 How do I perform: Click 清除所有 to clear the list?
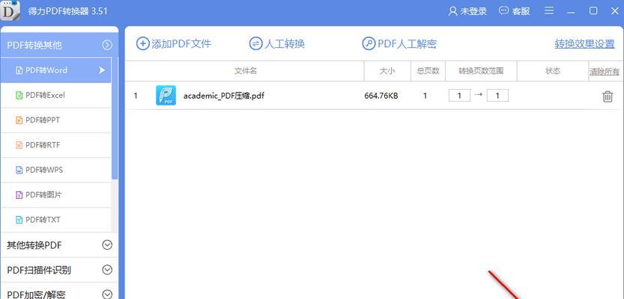tap(605, 72)
